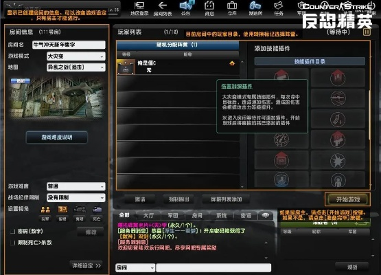Switch to the 密语 chat tab
381x275 pixels.
(x=246, y=215)
